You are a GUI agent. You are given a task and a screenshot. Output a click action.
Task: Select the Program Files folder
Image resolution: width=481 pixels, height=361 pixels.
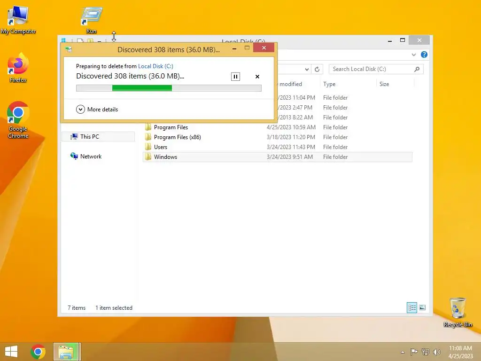click(x=171, y=127)
